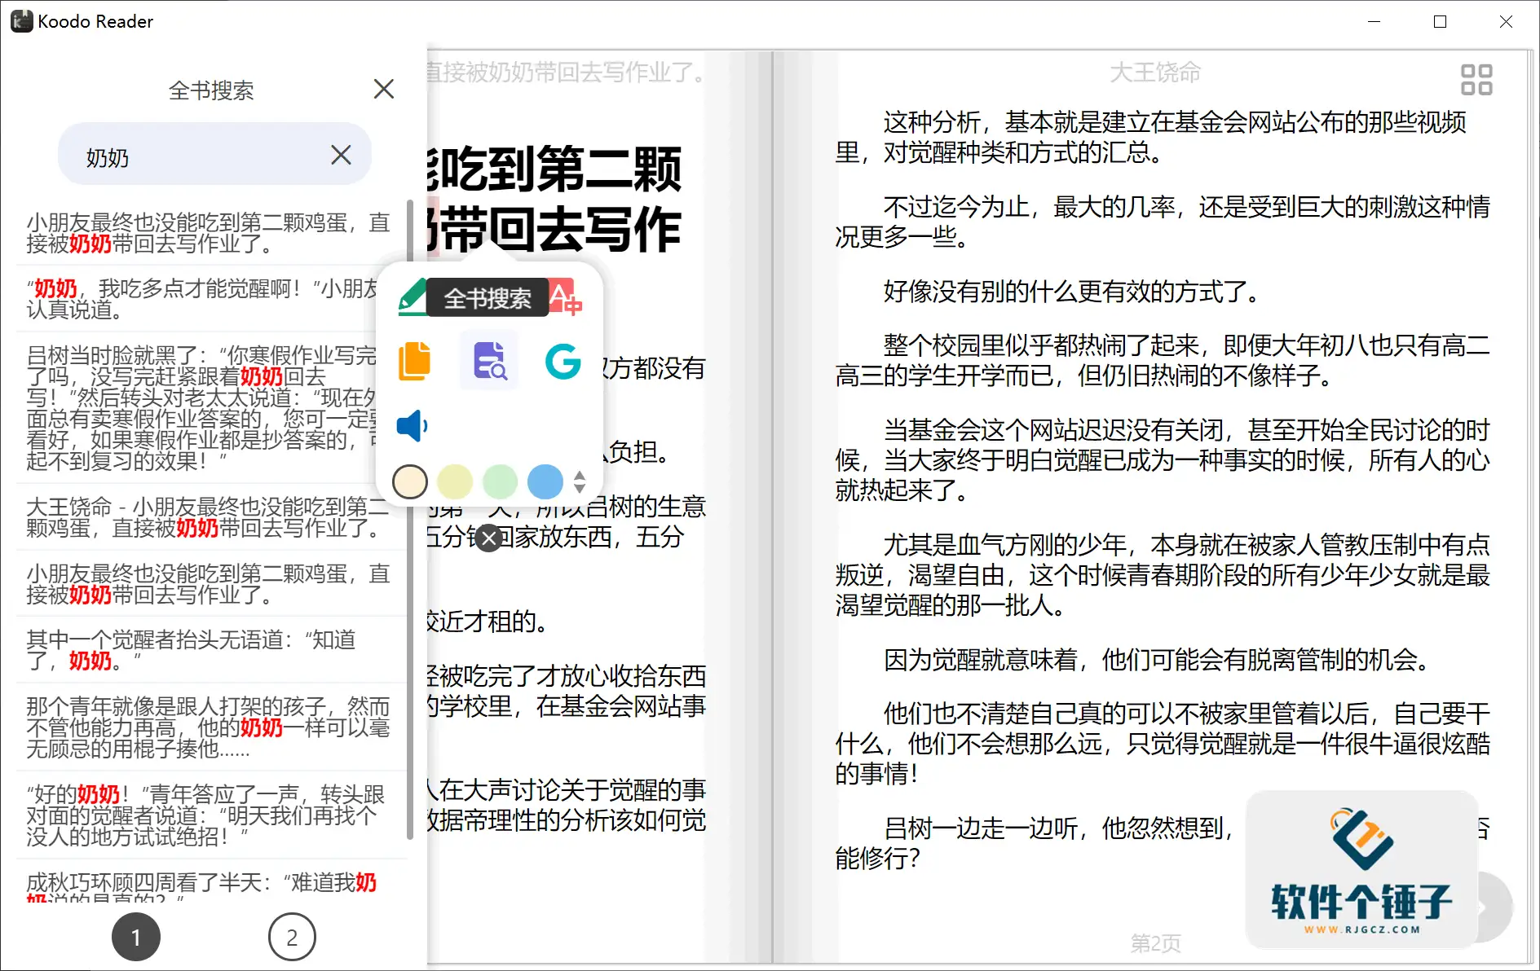Close the popup menu with dark X button
The height and width of the screenshot is (971, 1540).
click(489, 538)
